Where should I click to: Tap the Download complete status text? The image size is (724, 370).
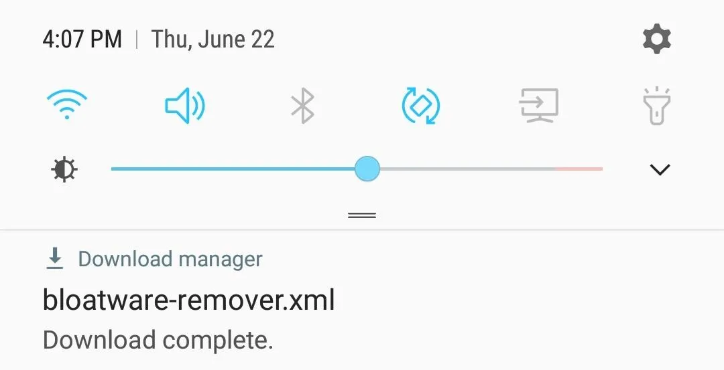(x=158, y=340)
